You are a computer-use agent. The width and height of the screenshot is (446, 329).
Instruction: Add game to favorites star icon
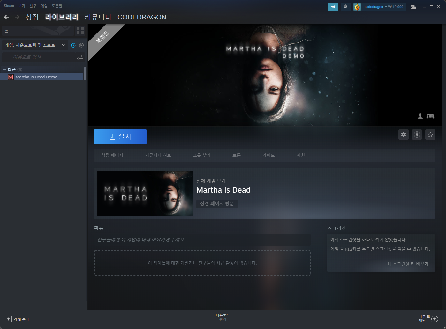click(x=430, y=135)
